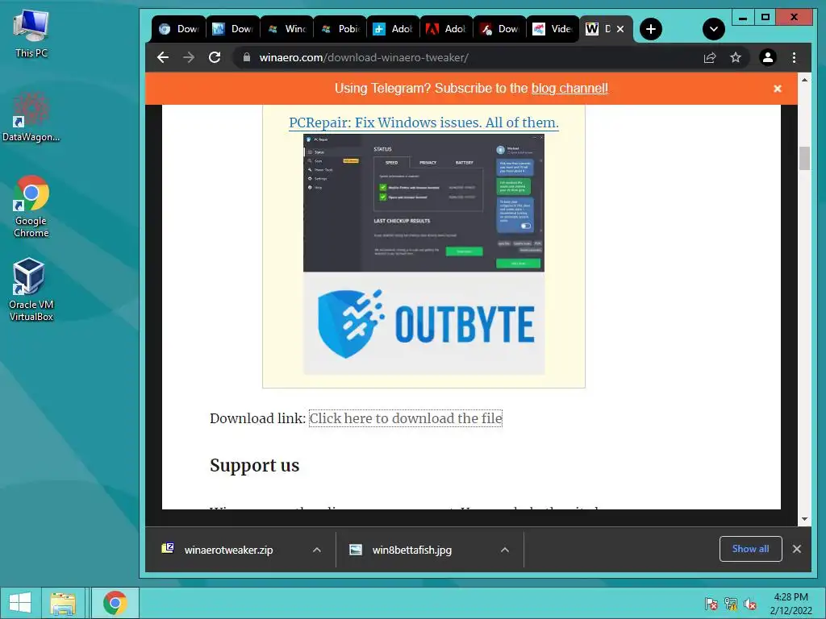The width and height of the screenshot is (826, 619).
Task: Bookmark this page with star icon
Action: (736, 57)
